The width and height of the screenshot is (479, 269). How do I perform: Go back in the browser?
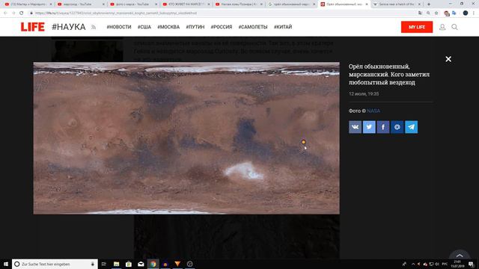pos(5,13)
